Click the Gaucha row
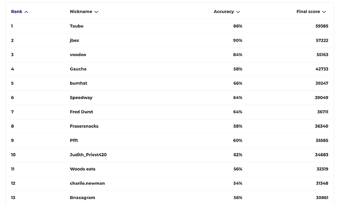Image resolution: width=341 pixels, height=204 pixels. [x=170, y=69]
